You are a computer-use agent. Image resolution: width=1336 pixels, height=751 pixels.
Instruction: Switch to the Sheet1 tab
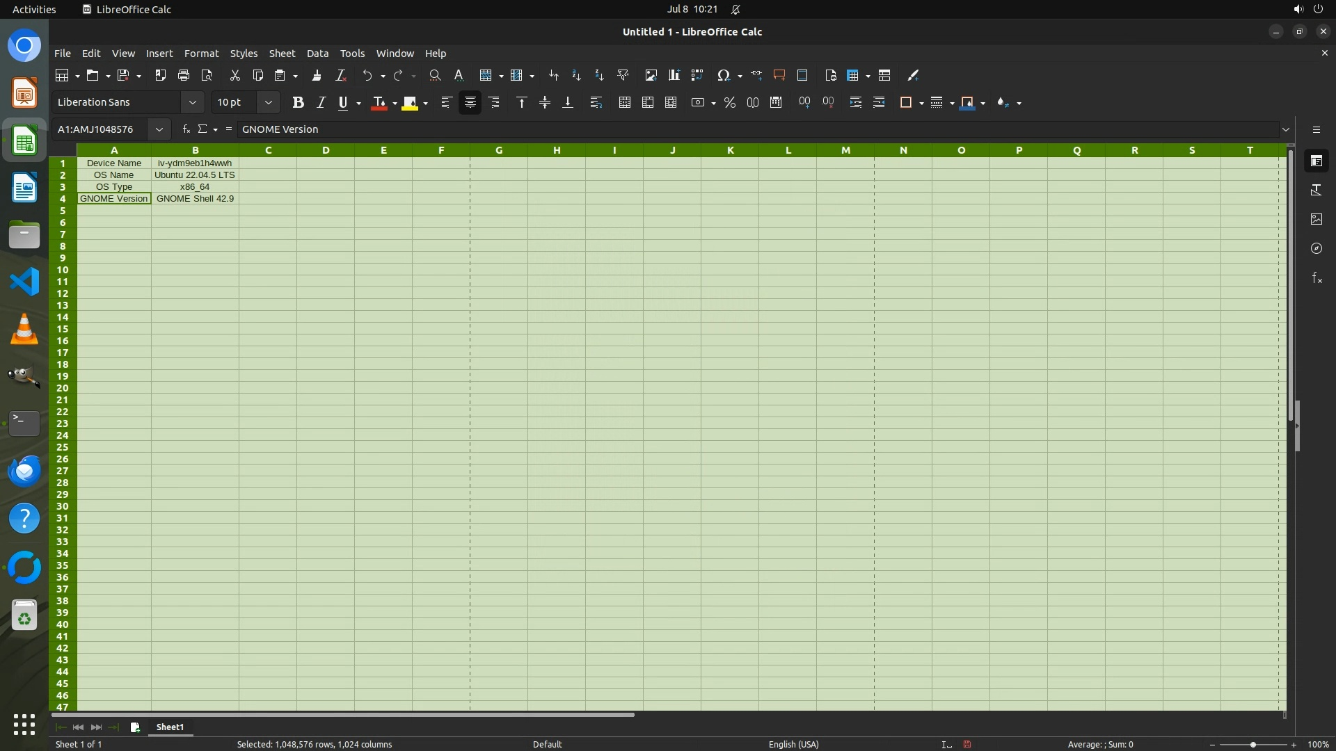point(170,727)
